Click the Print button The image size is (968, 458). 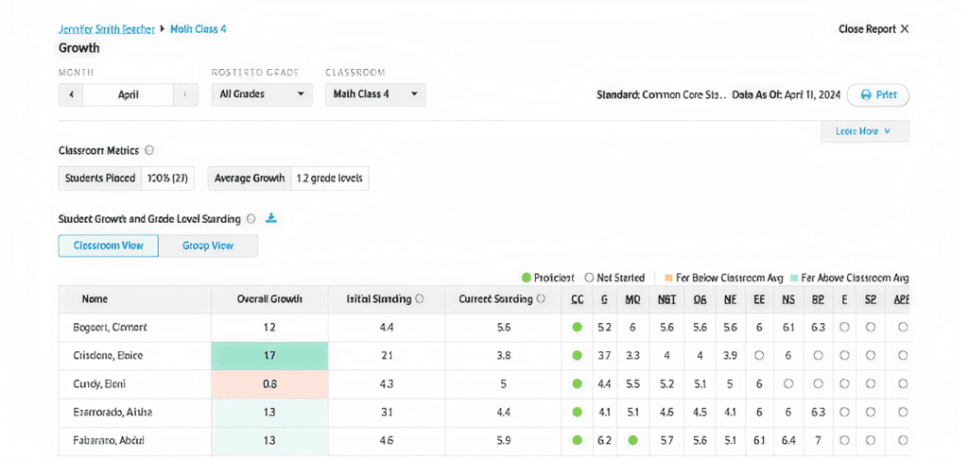[x=877, y=94]
